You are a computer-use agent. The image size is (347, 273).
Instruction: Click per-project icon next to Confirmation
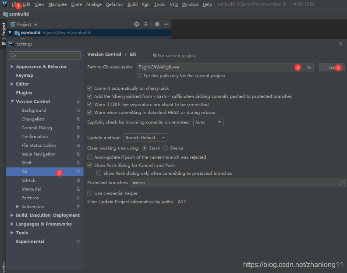click(78, 137)
